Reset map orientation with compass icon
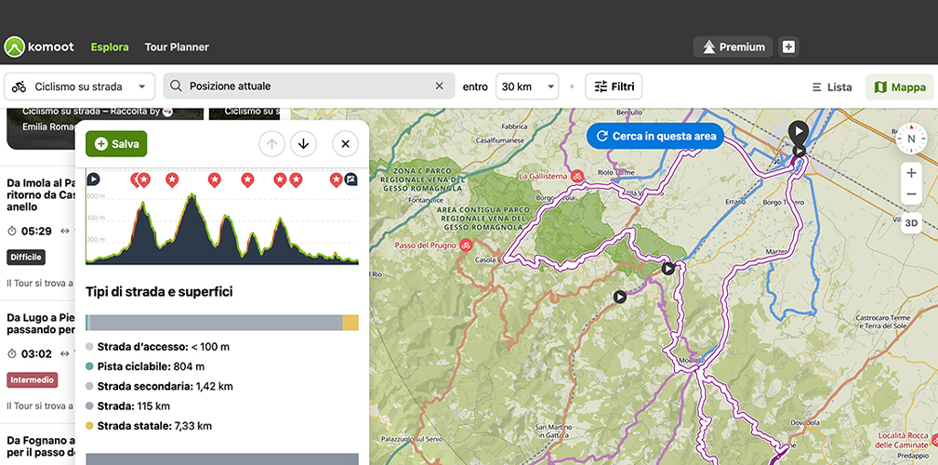The image size is (938, 465). click(x=911, y=139)
